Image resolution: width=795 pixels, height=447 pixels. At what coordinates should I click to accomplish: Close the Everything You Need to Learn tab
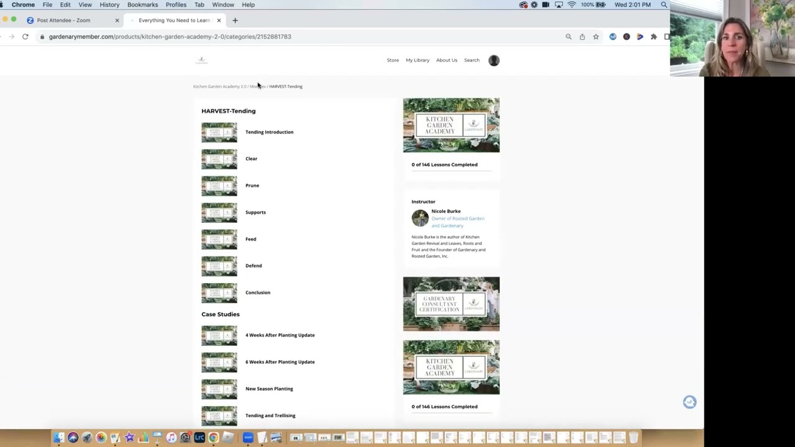click(x=219, y=20)
